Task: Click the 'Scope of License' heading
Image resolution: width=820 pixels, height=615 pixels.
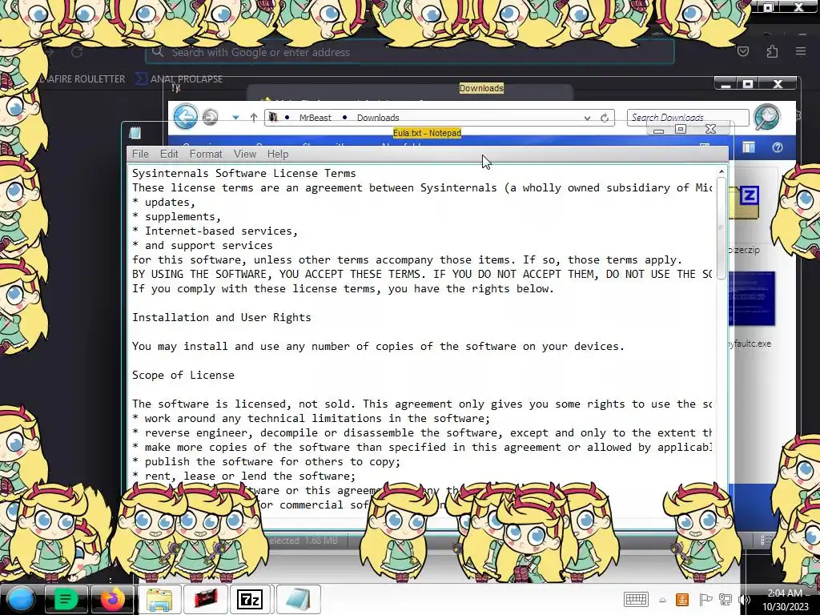Action: coord(183,375)
